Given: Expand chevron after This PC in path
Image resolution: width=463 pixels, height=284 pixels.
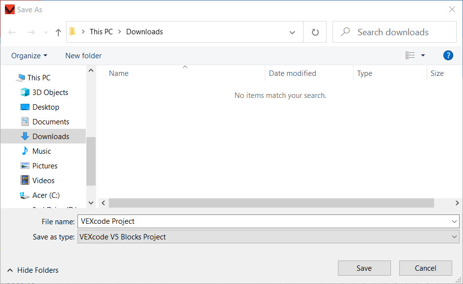Looking at the screenshot, I should [120, 31].
